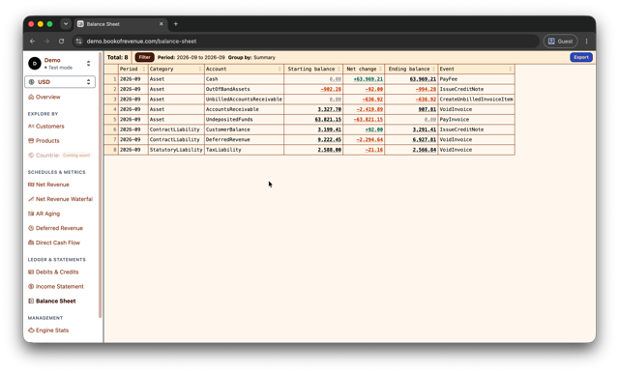Open Customers page label
Image resolution: width=619 pixels, height=373 pixels.
49,127
